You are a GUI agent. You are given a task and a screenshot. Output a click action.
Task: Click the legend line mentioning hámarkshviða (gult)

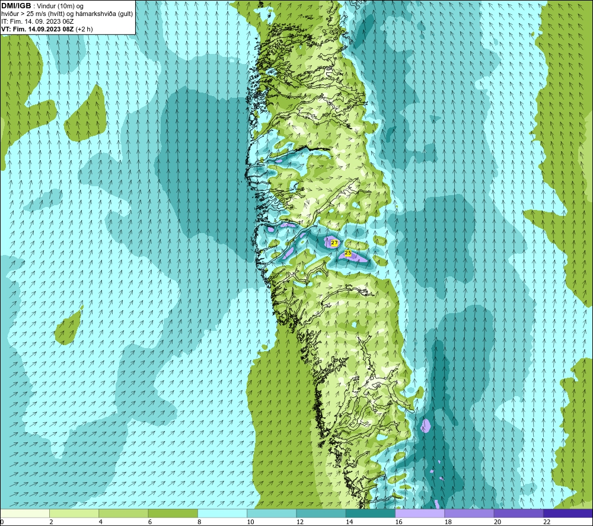coord(67,14)
